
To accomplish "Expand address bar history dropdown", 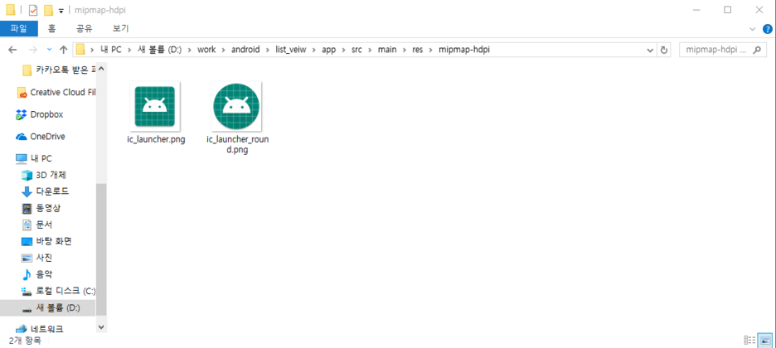I will [x=651, y=50].
